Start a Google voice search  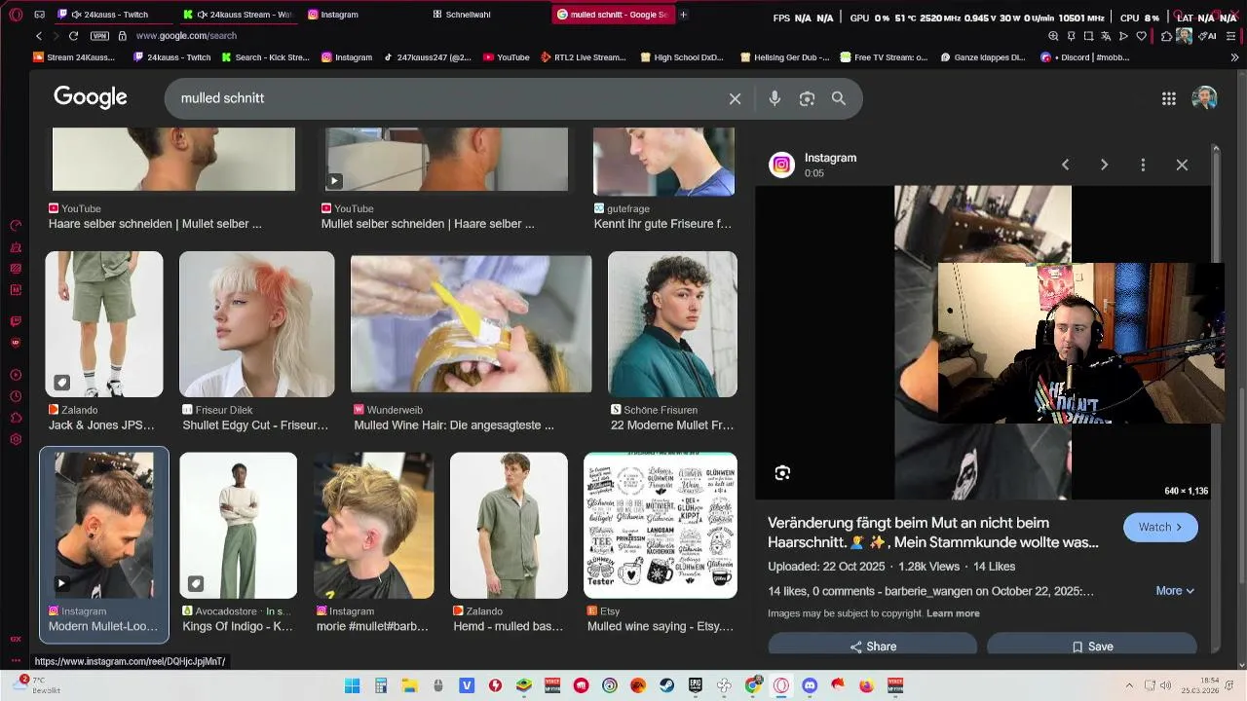775,98
